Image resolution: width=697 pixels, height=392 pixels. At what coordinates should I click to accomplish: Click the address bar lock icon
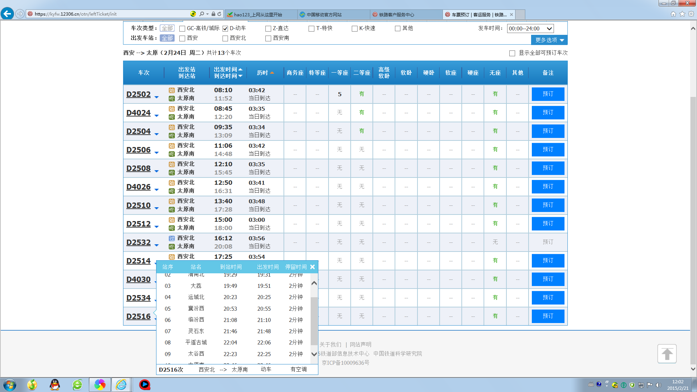(213, 14)
